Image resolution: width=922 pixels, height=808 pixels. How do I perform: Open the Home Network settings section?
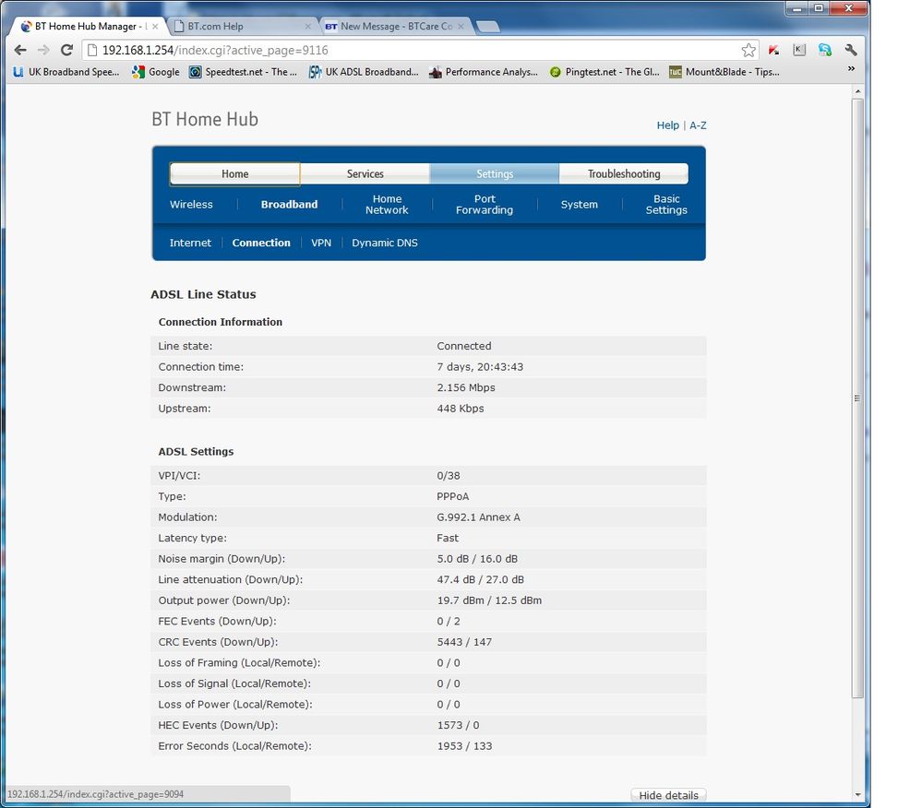pos(387,205)
